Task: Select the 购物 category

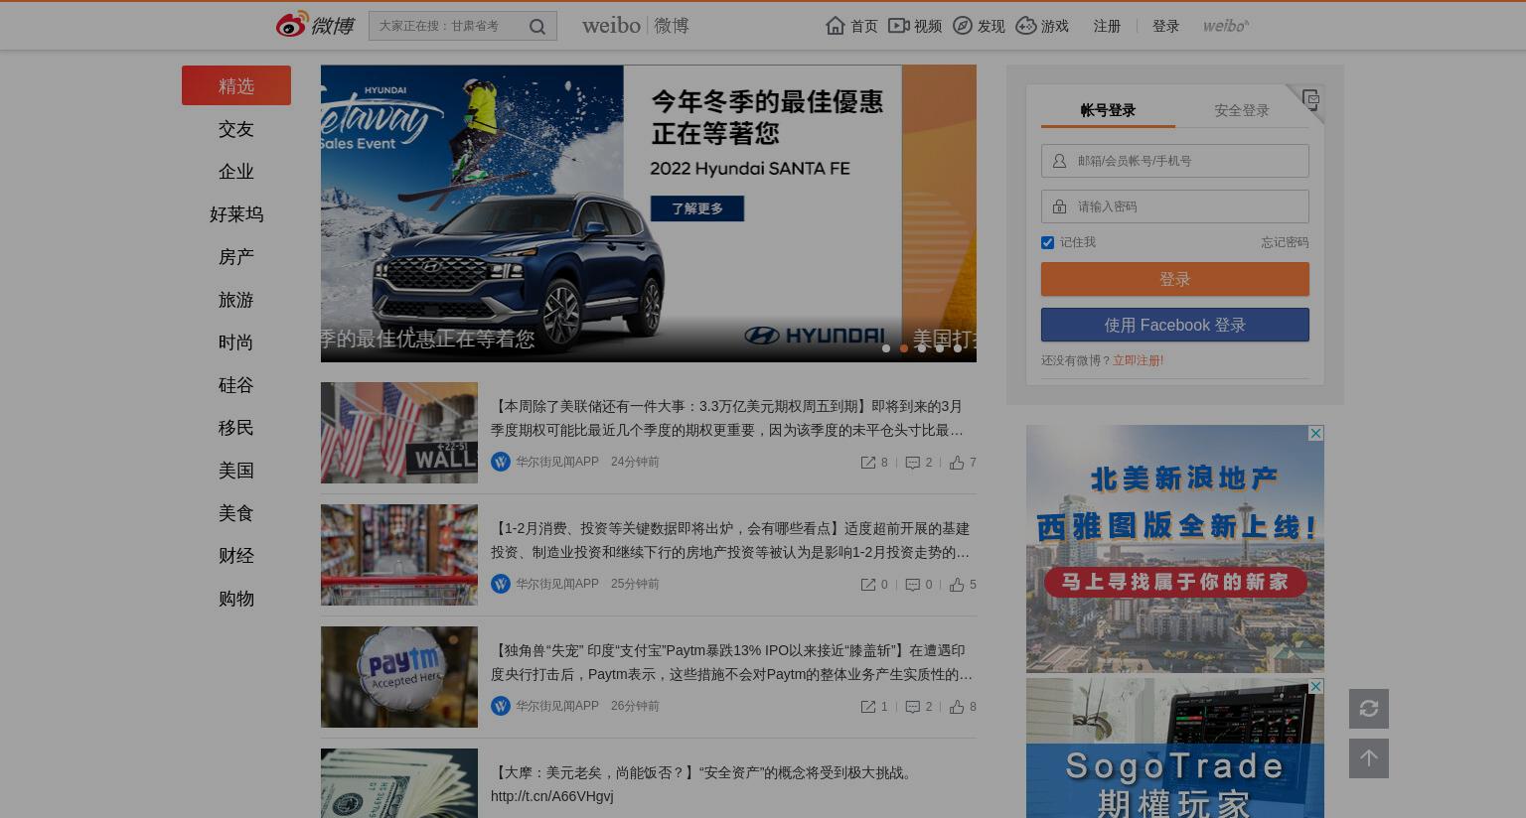Action: pos(236,599)
